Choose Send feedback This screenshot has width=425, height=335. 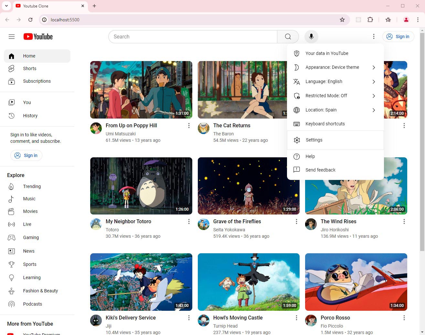[x=335, y=170]
